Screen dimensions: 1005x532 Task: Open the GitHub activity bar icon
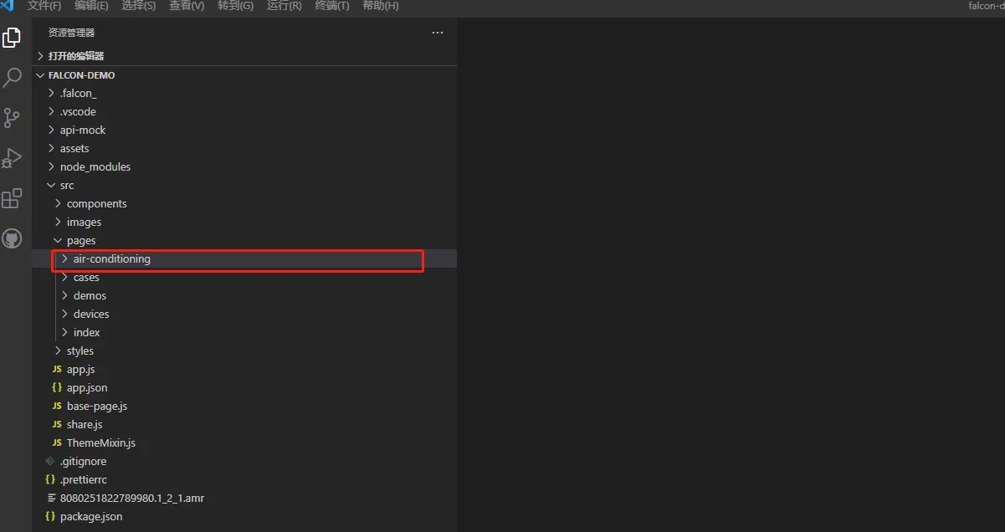pyautogui.click(x=12, y=238)
